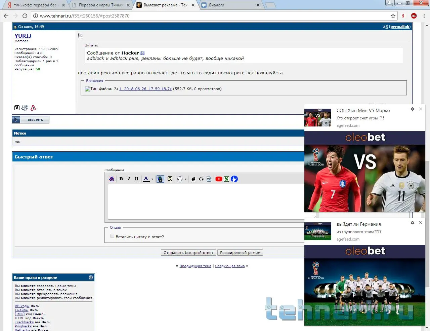Click the Wrap Quote tags icon
Screen dimensions: 430x331
[170, 179]
